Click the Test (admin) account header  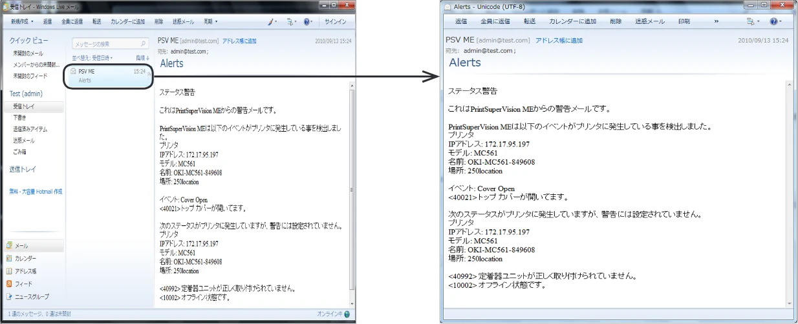click(x=26, y=94)
